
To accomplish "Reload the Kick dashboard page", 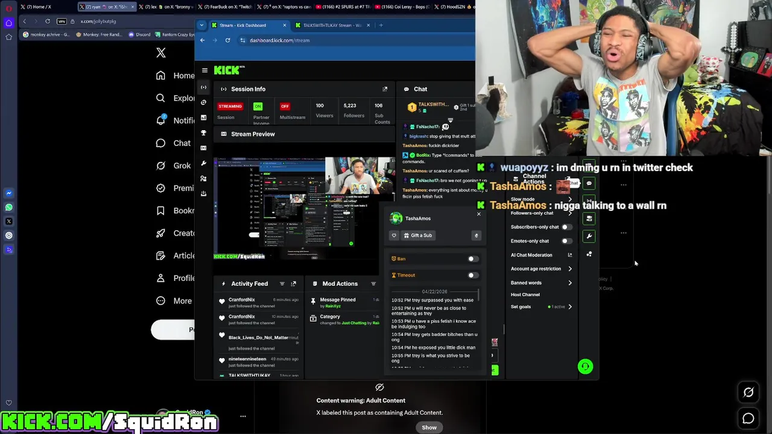I will (227, 40).
